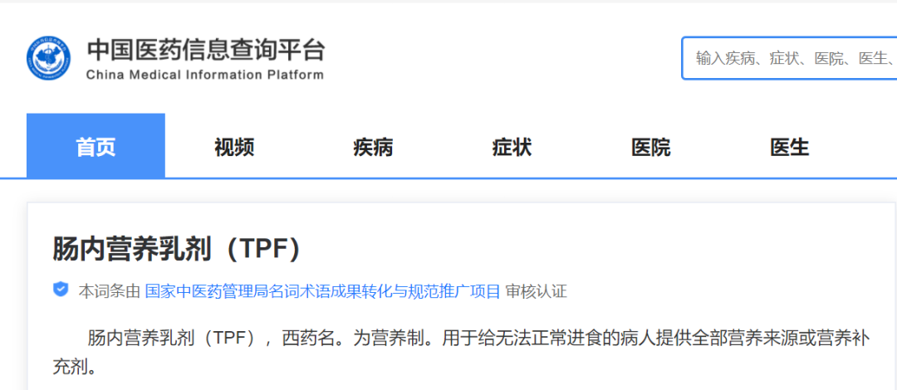
Task: Click the first line of the description paragraph
Action: pos(478,339)
